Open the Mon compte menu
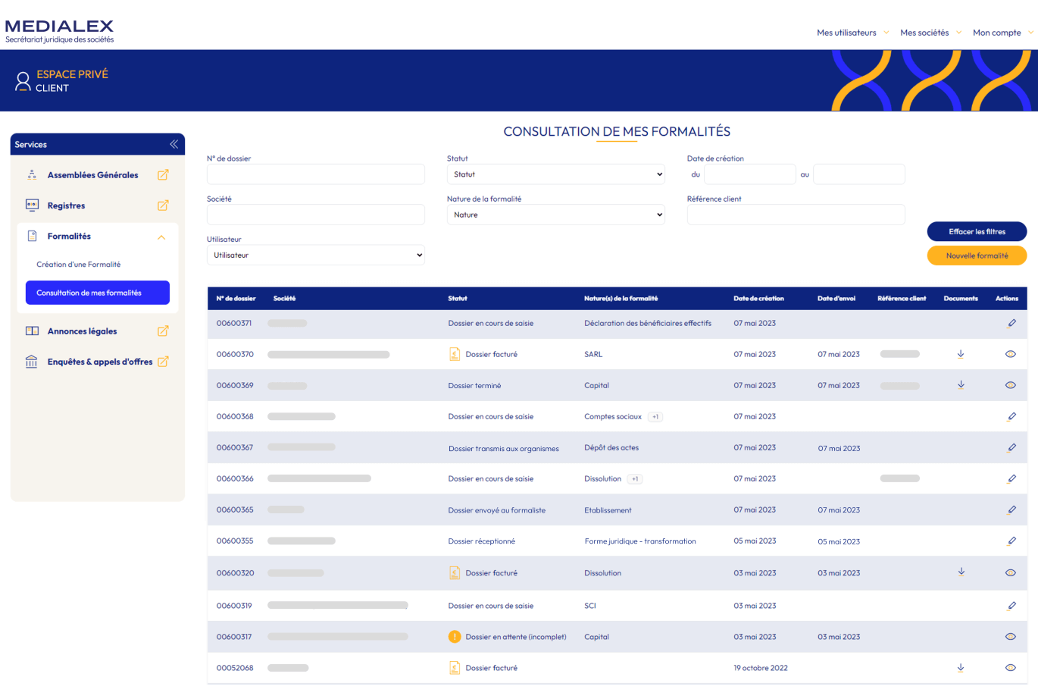1038x696 pixels. 997,33
